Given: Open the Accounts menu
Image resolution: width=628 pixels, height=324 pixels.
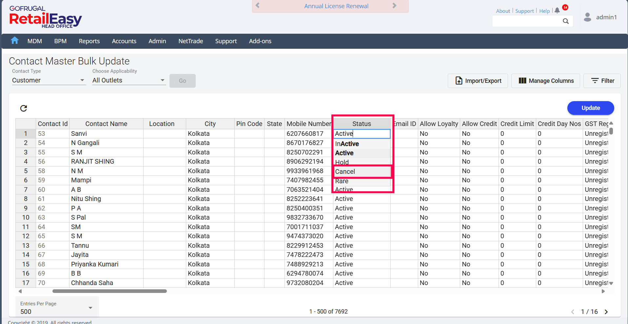Looking at the screenshot, I should coord(124,41).
